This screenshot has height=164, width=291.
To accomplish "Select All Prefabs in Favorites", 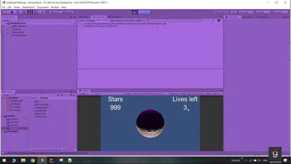I will tap(15, 107).
